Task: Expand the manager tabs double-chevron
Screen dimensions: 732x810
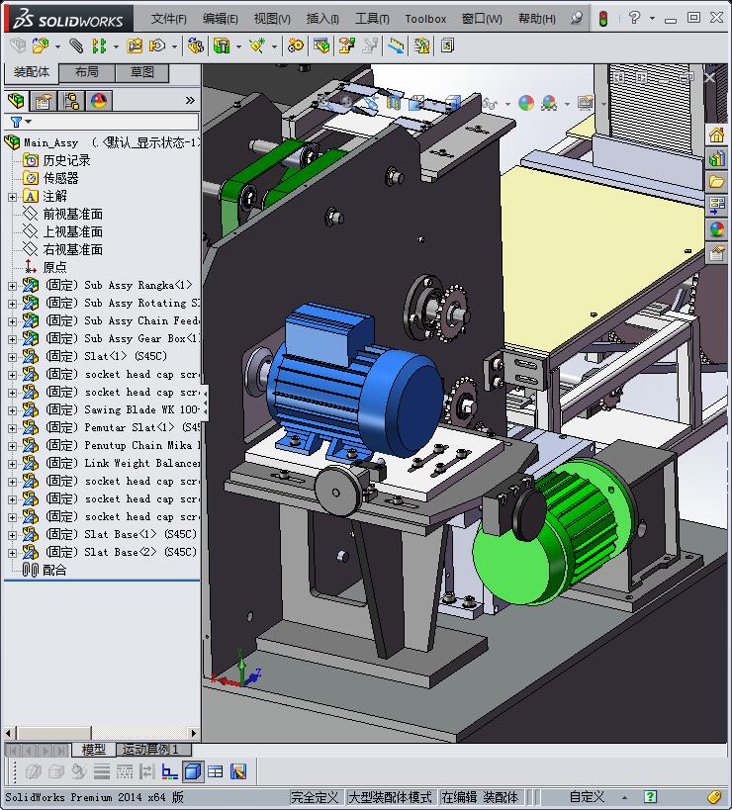Action: click(x=190, y=100)
